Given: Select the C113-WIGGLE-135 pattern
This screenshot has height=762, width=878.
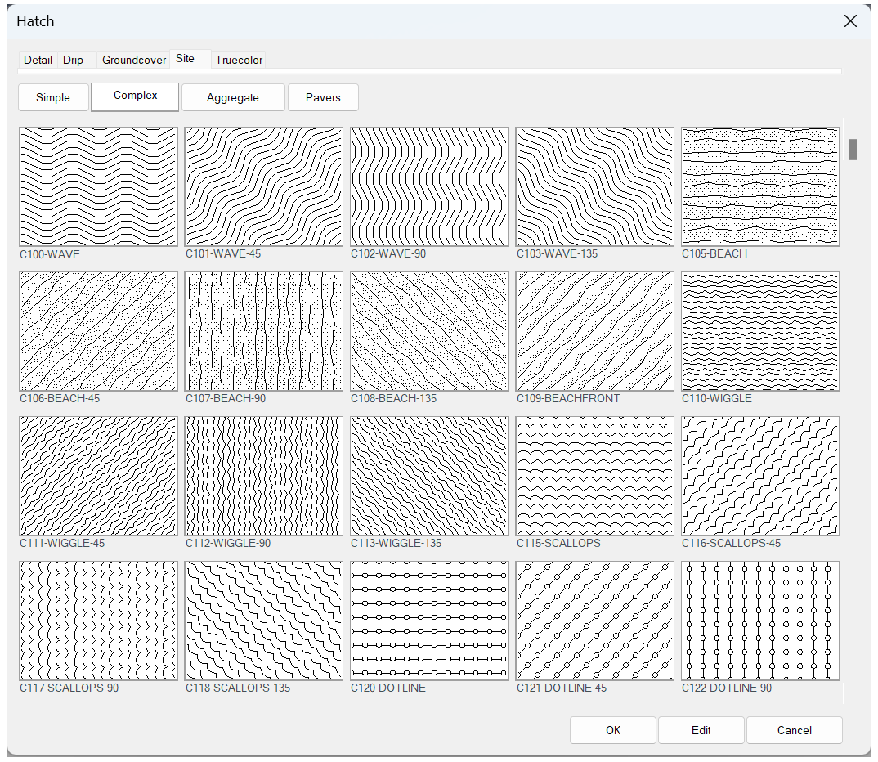Looking at the screenshot, I should (x=429, y=476).
